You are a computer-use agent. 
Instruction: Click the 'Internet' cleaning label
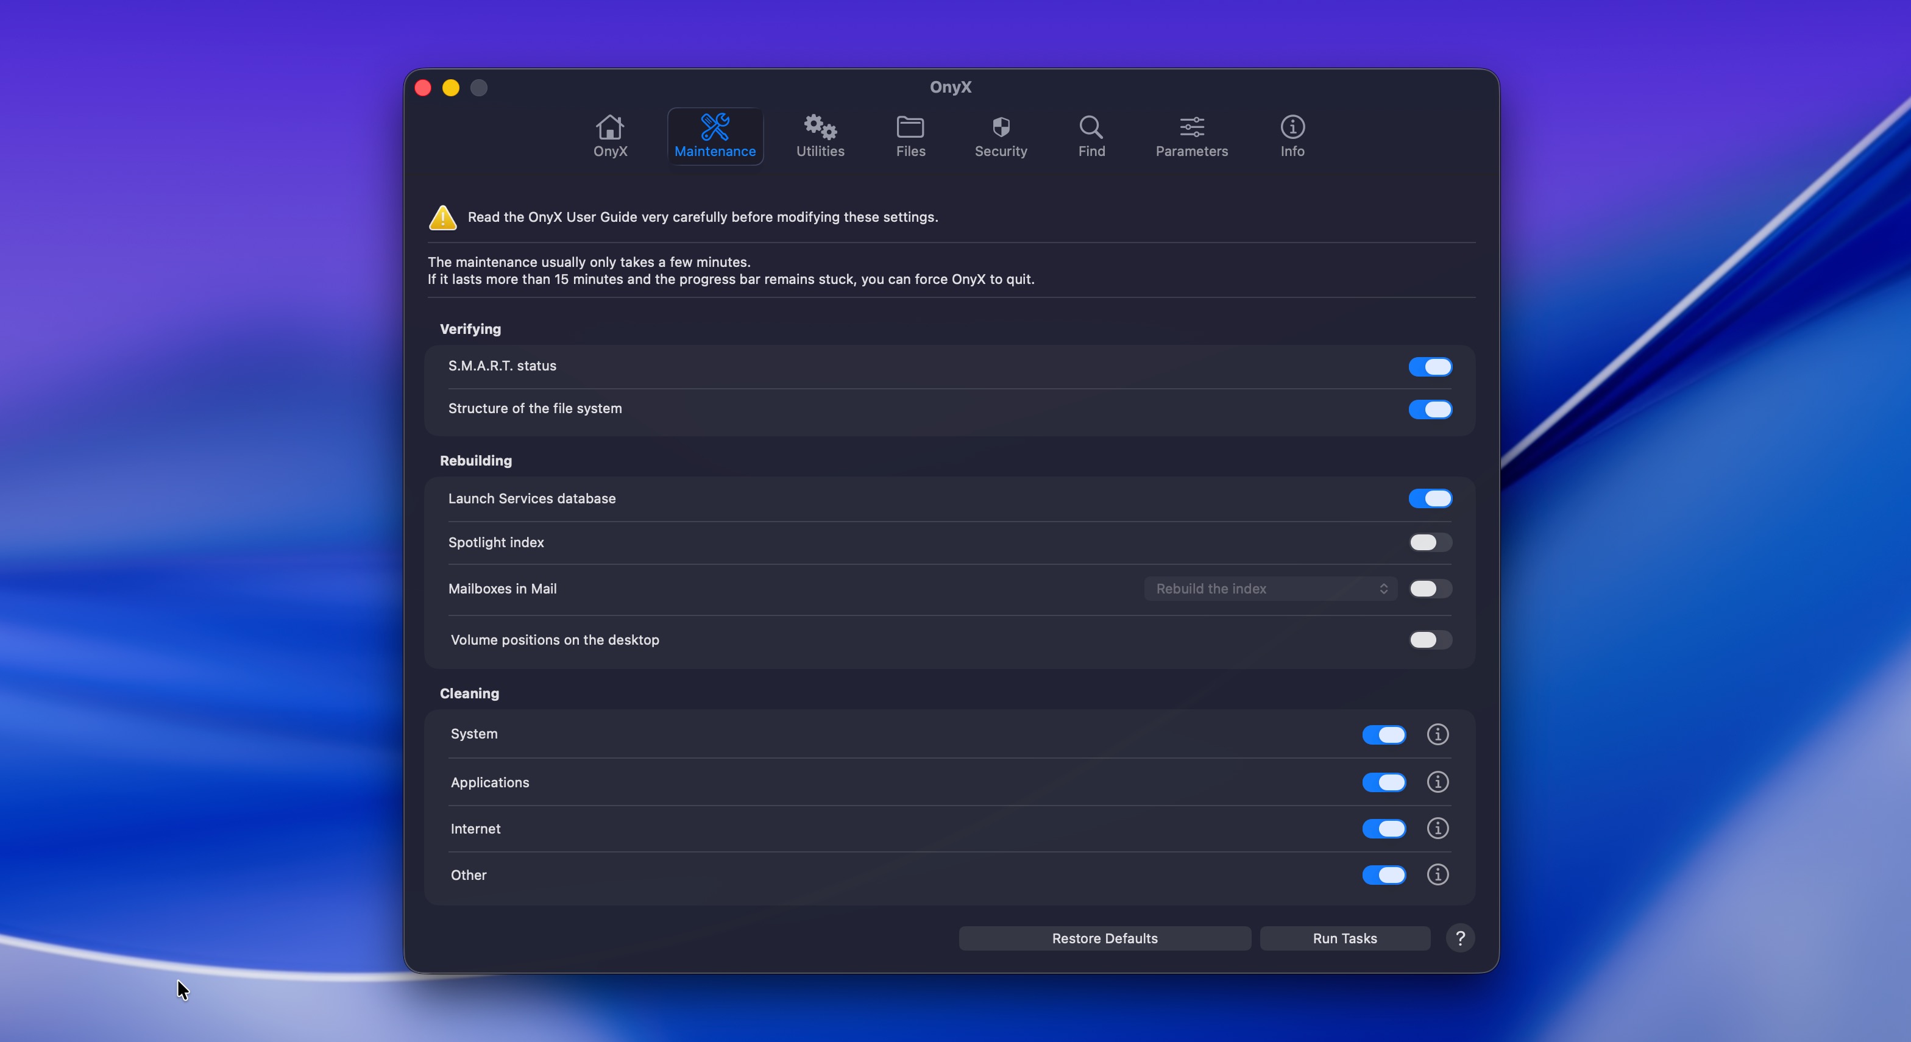pyautogui.click(x=475, y=828)
